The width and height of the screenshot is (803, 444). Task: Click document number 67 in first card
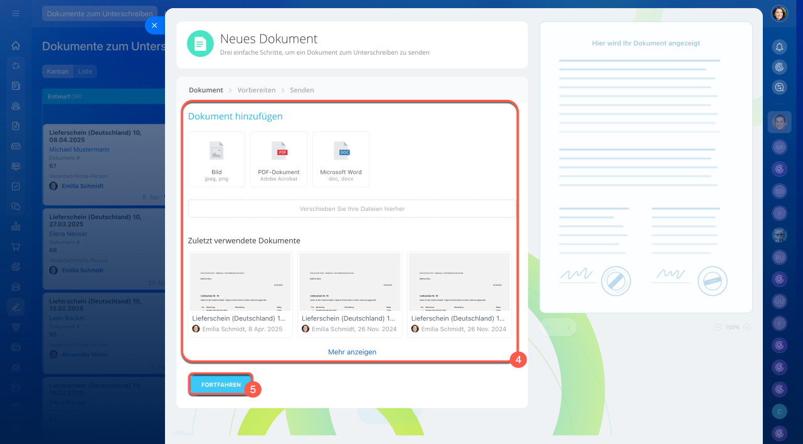click(53, 166)
